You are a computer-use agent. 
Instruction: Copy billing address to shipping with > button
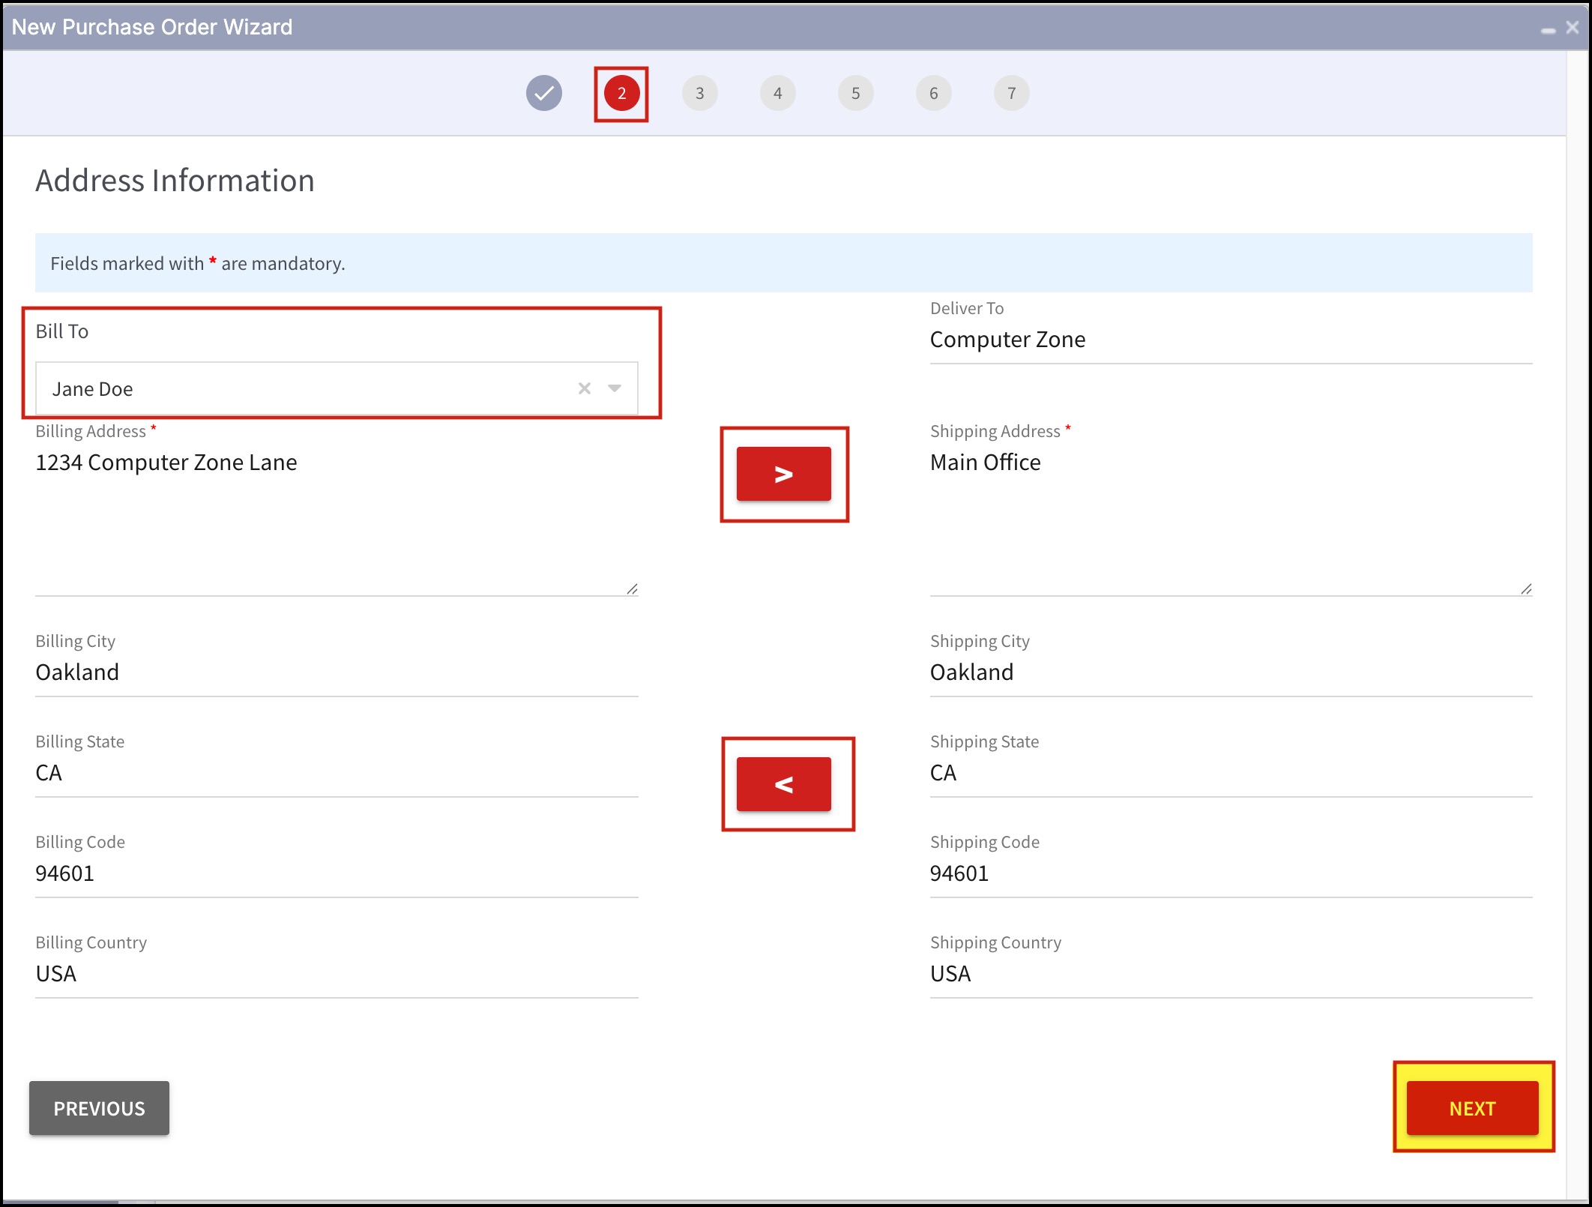coord(783,474)
